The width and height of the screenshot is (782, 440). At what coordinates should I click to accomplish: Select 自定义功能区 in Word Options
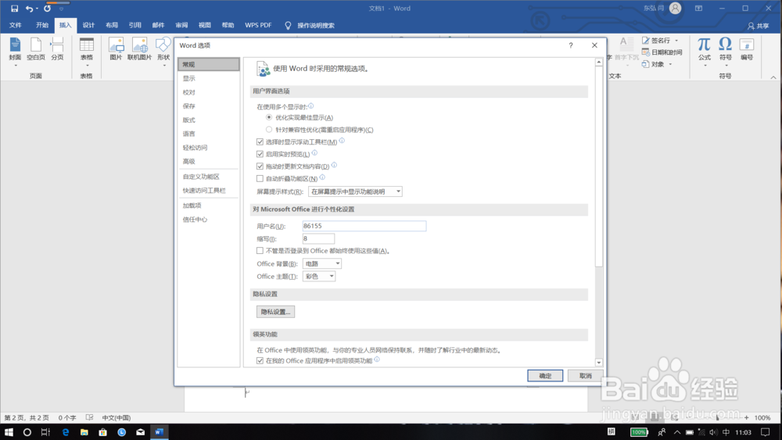(209, 177)
